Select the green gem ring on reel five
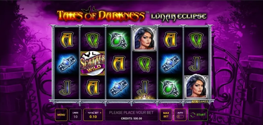The image size is (263, 125). pyautogui.click(x=170, y=88)
